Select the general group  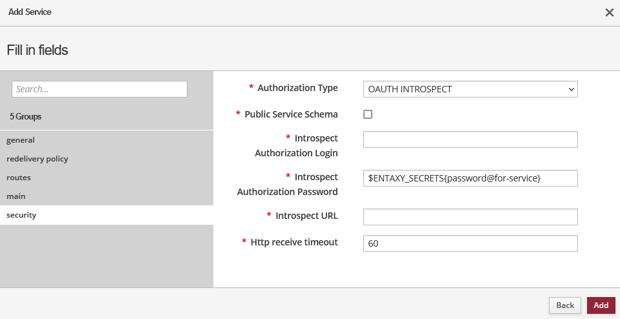[21, 140]
